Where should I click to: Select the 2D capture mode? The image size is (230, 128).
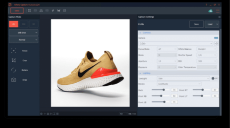click(x=14, y=24)
